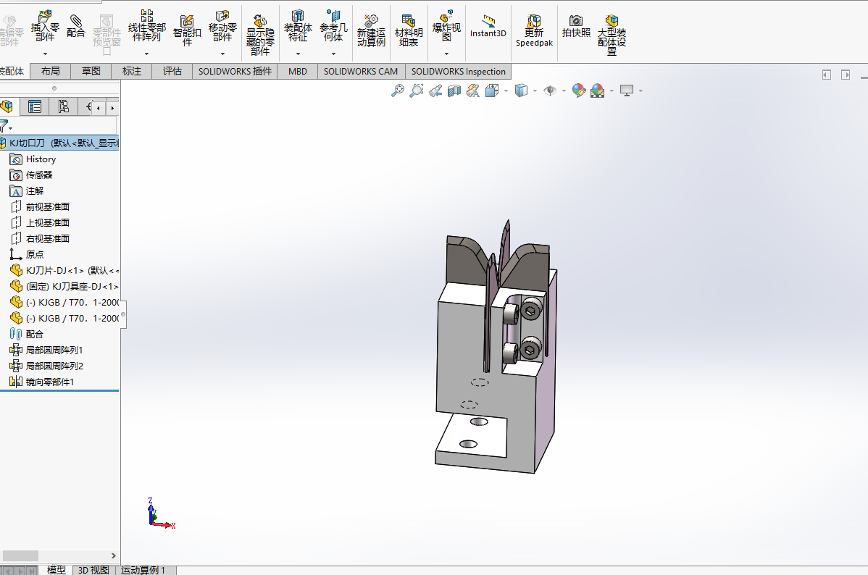Click Zoom to Fit magnifier icon
Viewport: 868px width, 575px height.
click(x=398, y=91)
